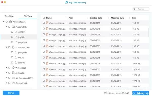
Task: Switch to the File View tab
Action: pyautogui.click(x=28, y=16)
